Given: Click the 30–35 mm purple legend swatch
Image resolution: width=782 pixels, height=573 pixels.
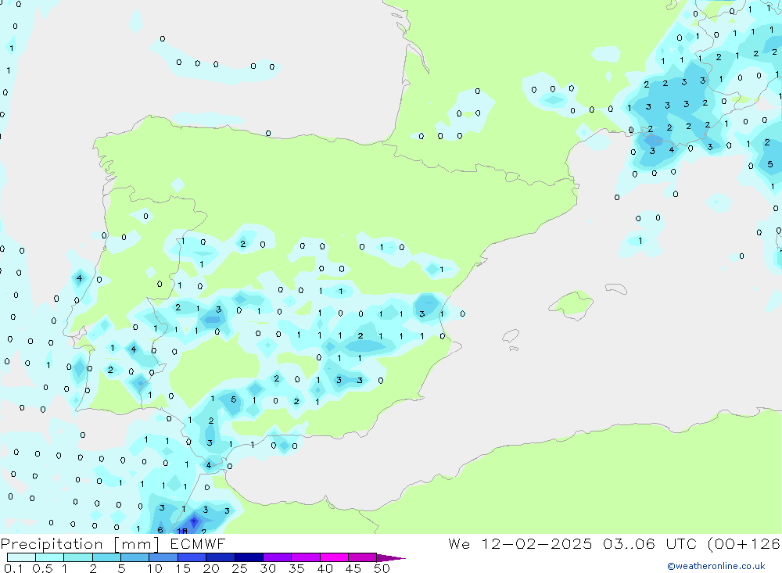Looking at the screenshot, I should pyautogui.click(x=278, y=557).
